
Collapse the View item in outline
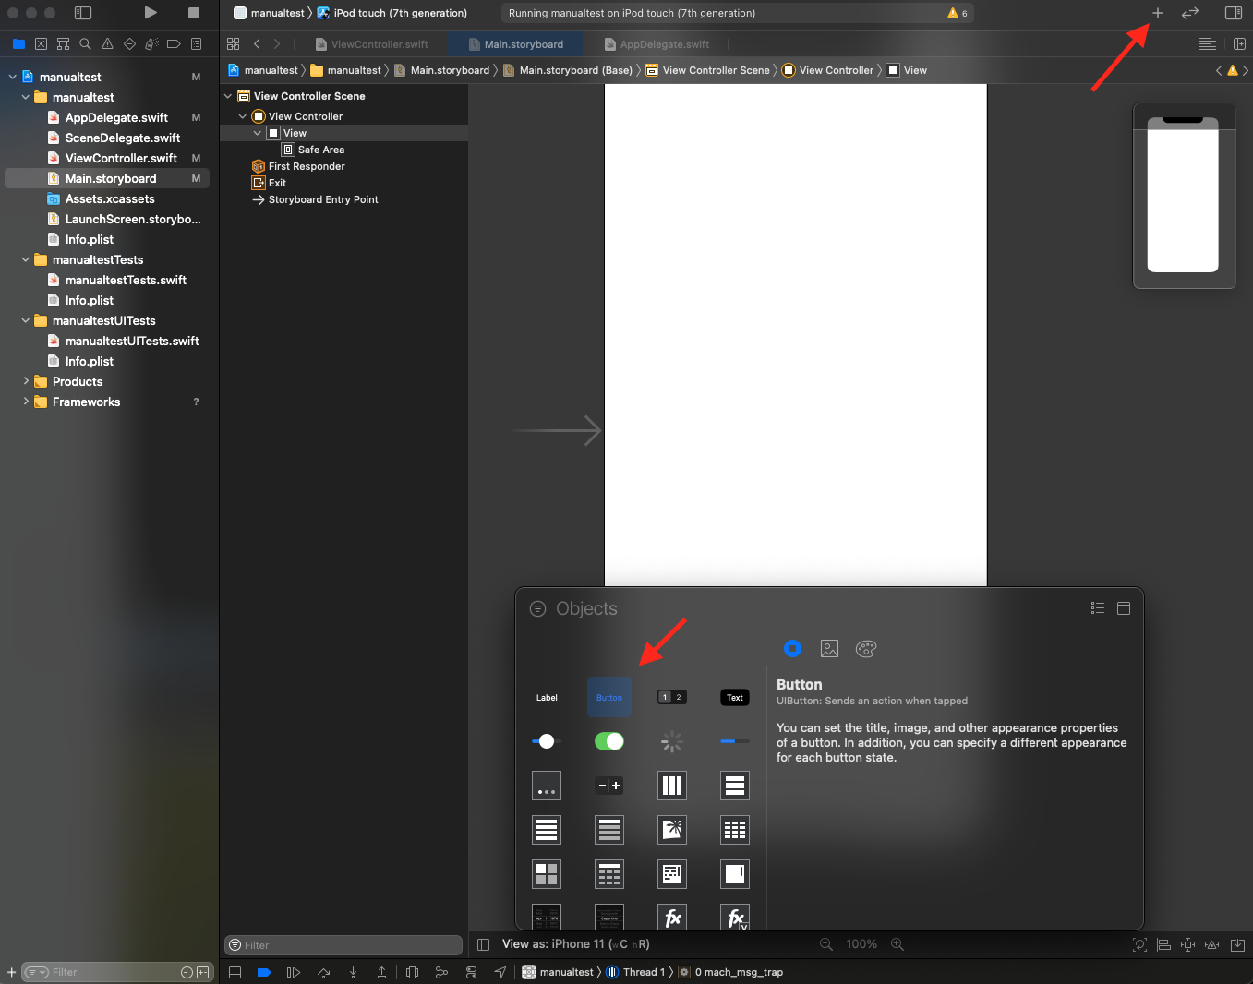point(258,133)
